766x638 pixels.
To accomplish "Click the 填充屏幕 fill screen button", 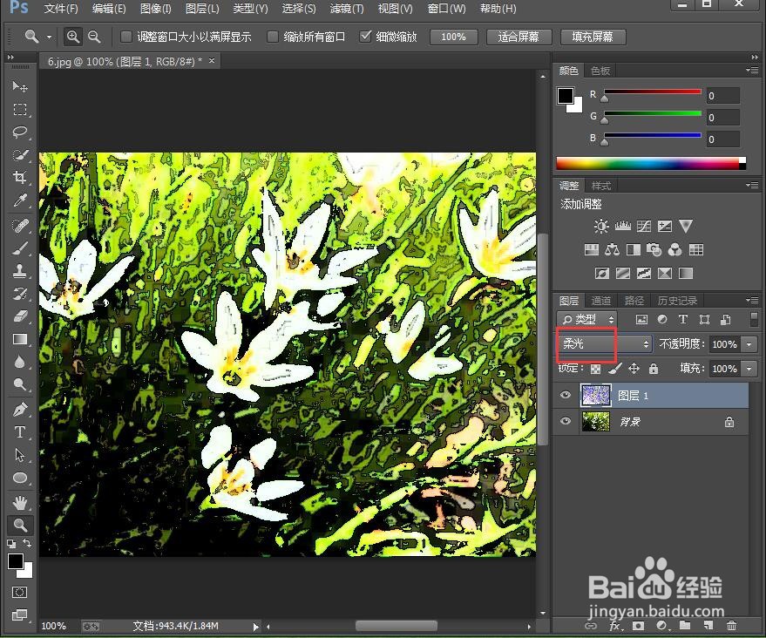I will click(593, 37).
